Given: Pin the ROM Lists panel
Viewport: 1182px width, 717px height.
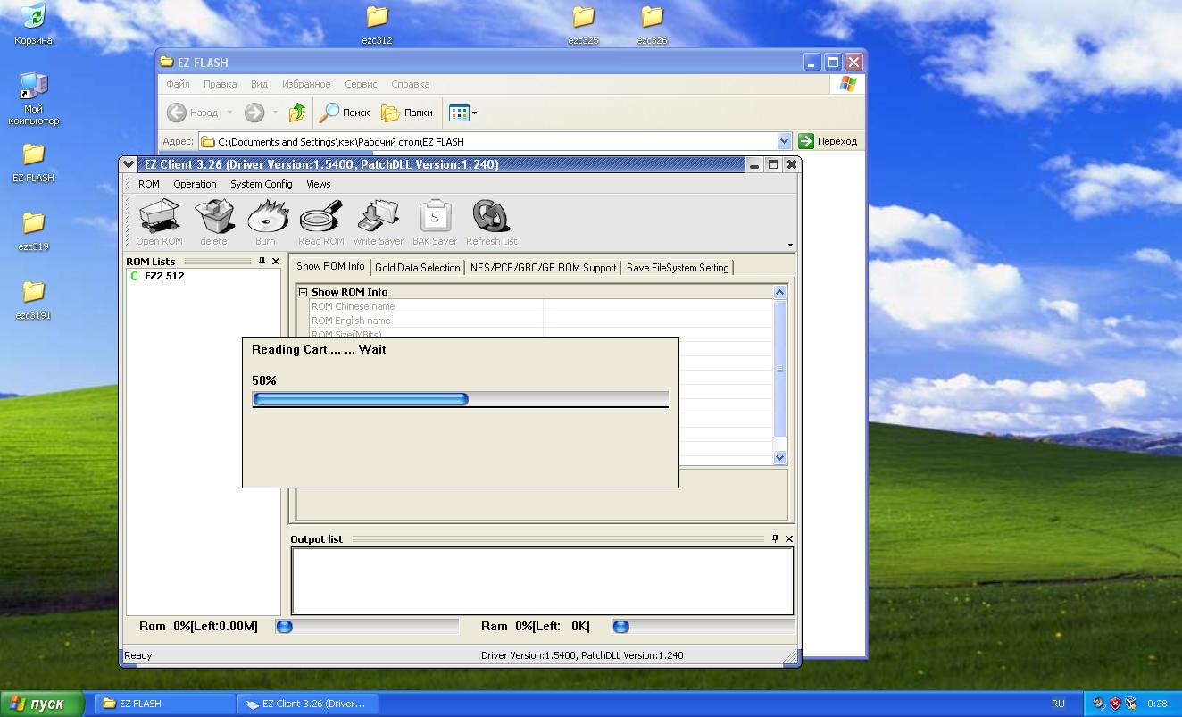Looking at the screenshot, I should 262,262.
